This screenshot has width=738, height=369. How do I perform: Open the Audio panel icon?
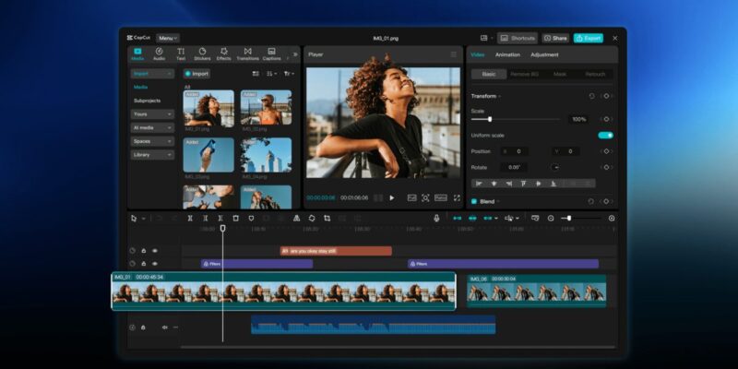click(x=159, y=54)
